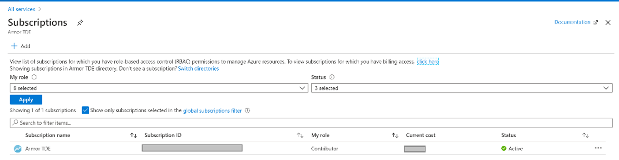Sort by My role column arrows
The image size is (619, 160).
[x=395, y=135]
